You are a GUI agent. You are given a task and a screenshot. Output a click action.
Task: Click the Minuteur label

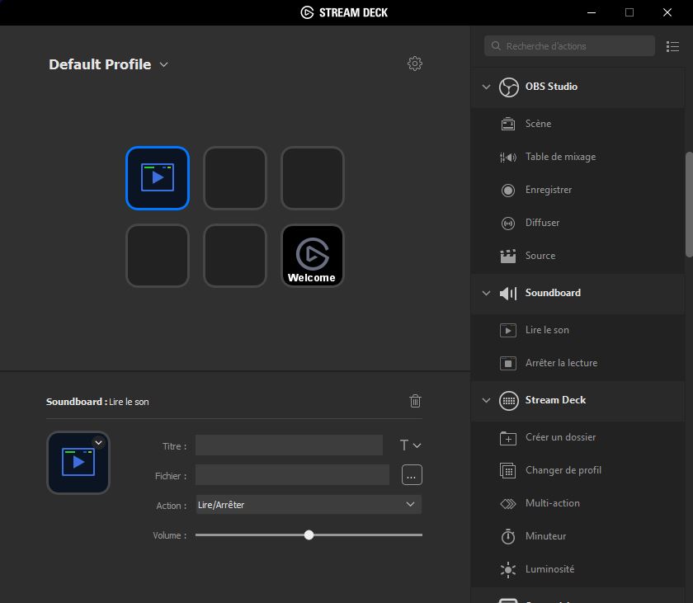pos(545,536)
